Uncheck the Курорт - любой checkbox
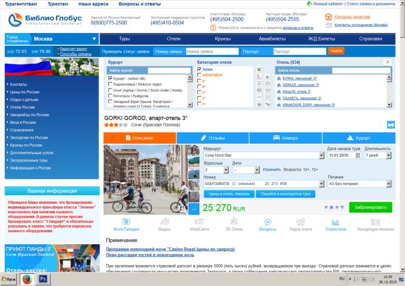This screenshot has height=286, width=405. [x=111, y=78]
